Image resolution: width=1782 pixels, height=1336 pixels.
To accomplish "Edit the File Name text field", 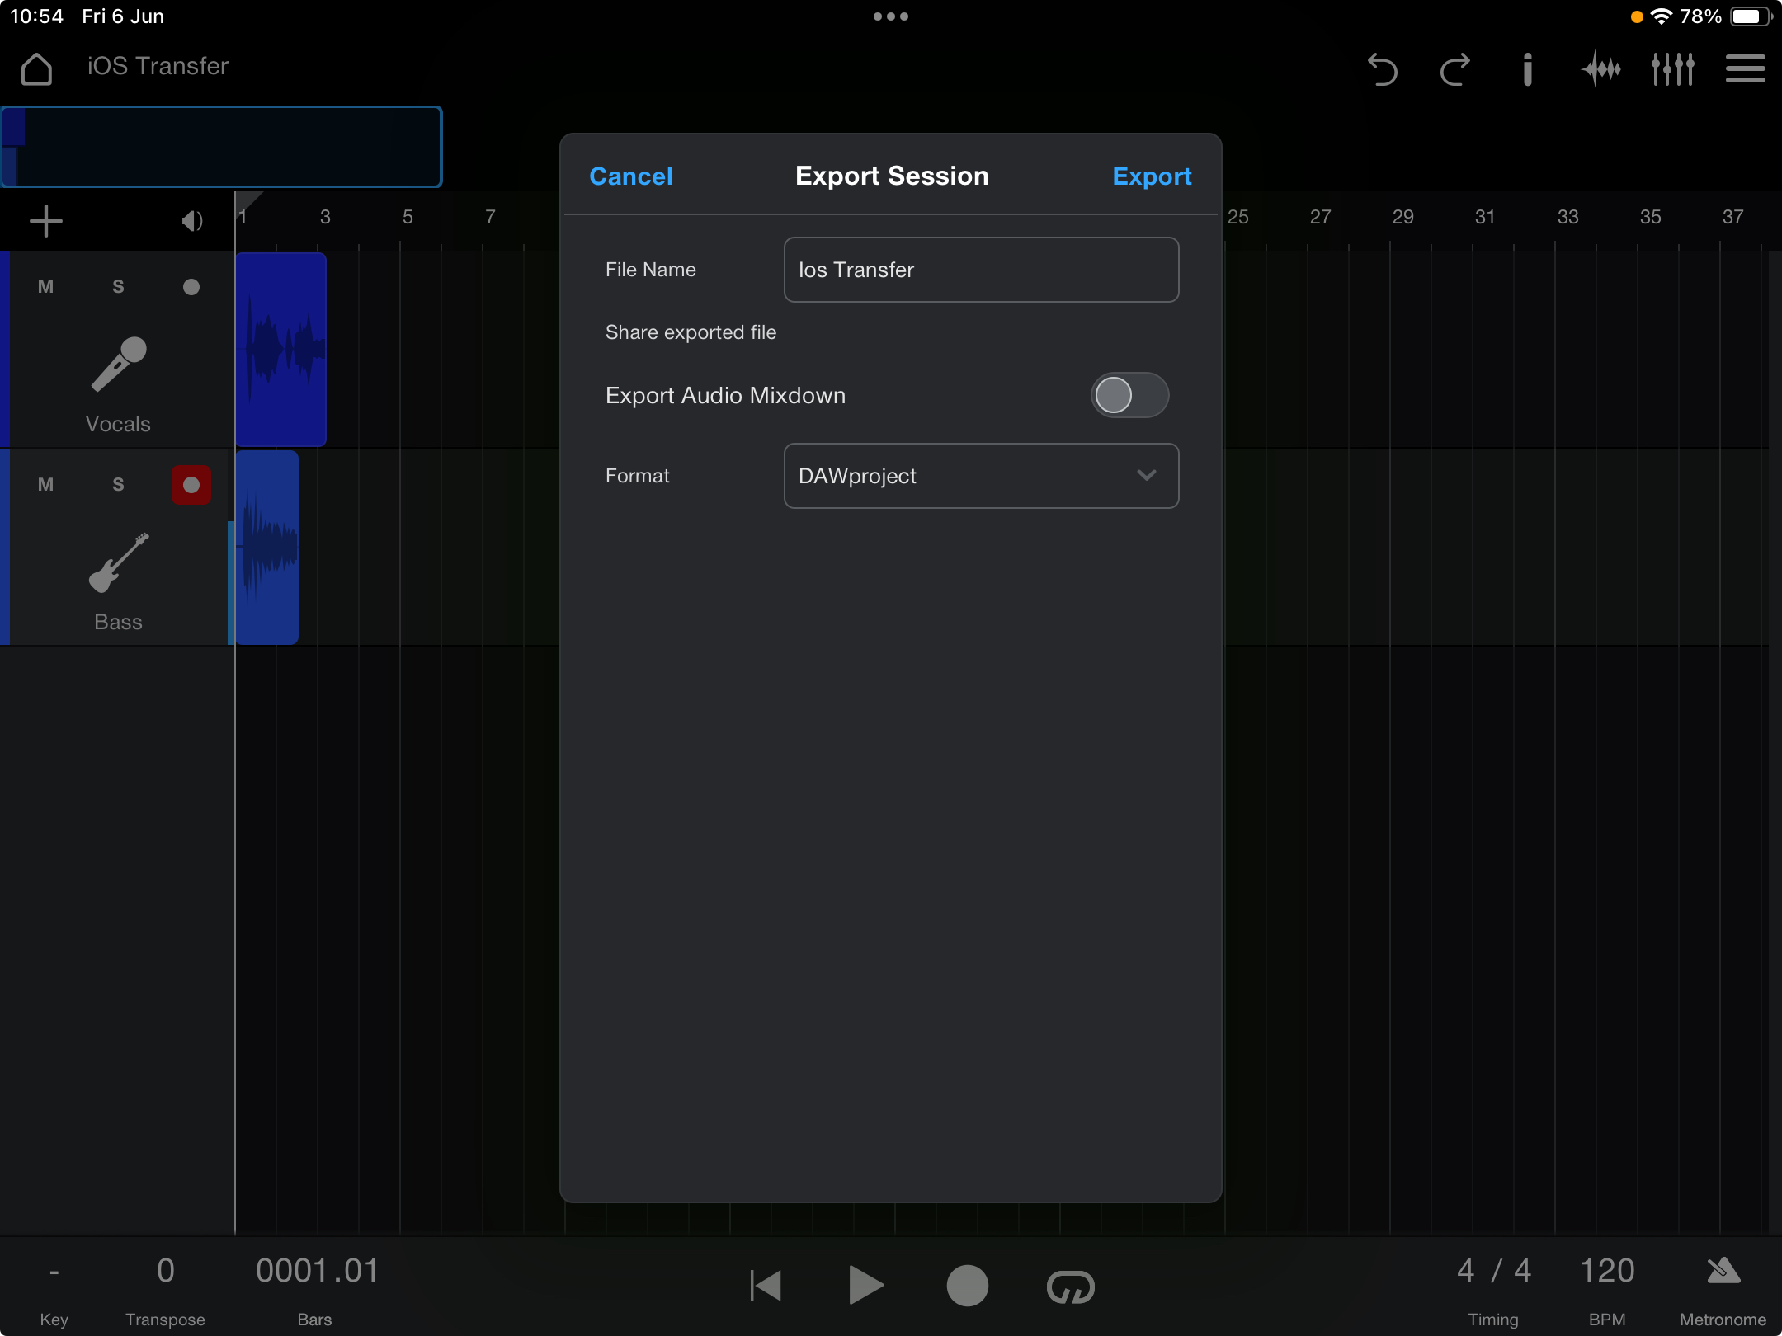I will tap(981, 270).
